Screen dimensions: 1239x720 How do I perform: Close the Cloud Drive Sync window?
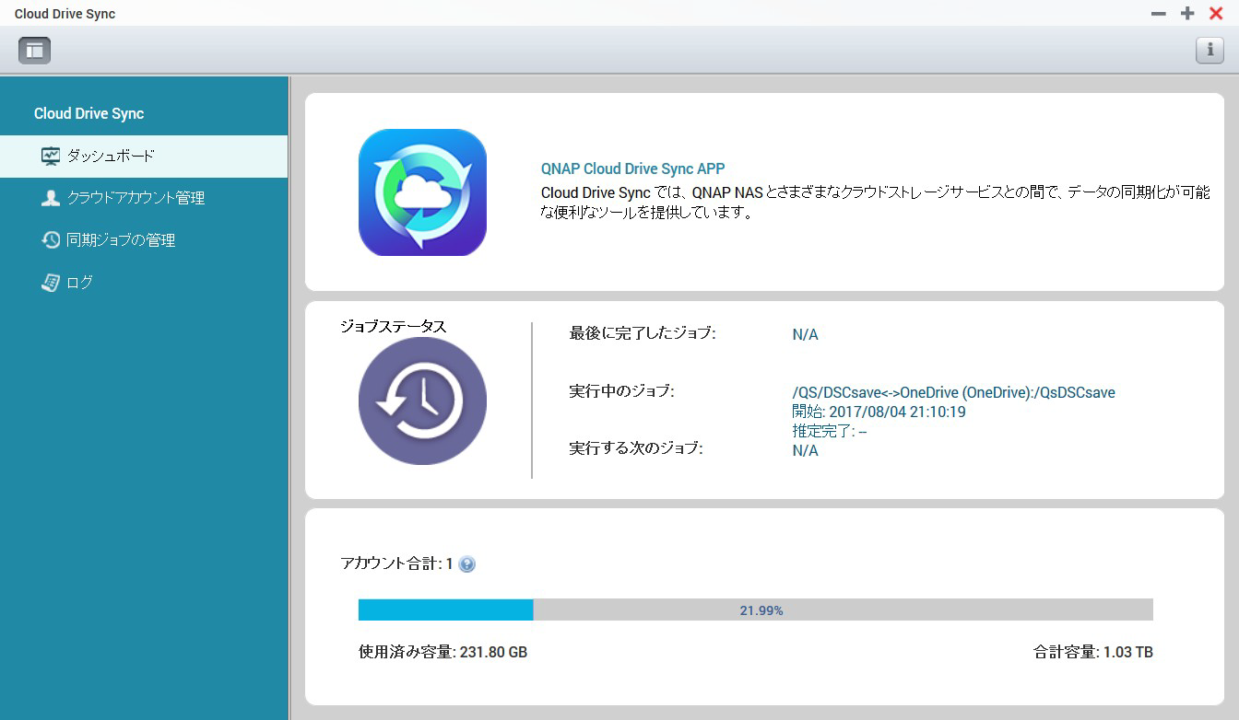click(1216, 14)
